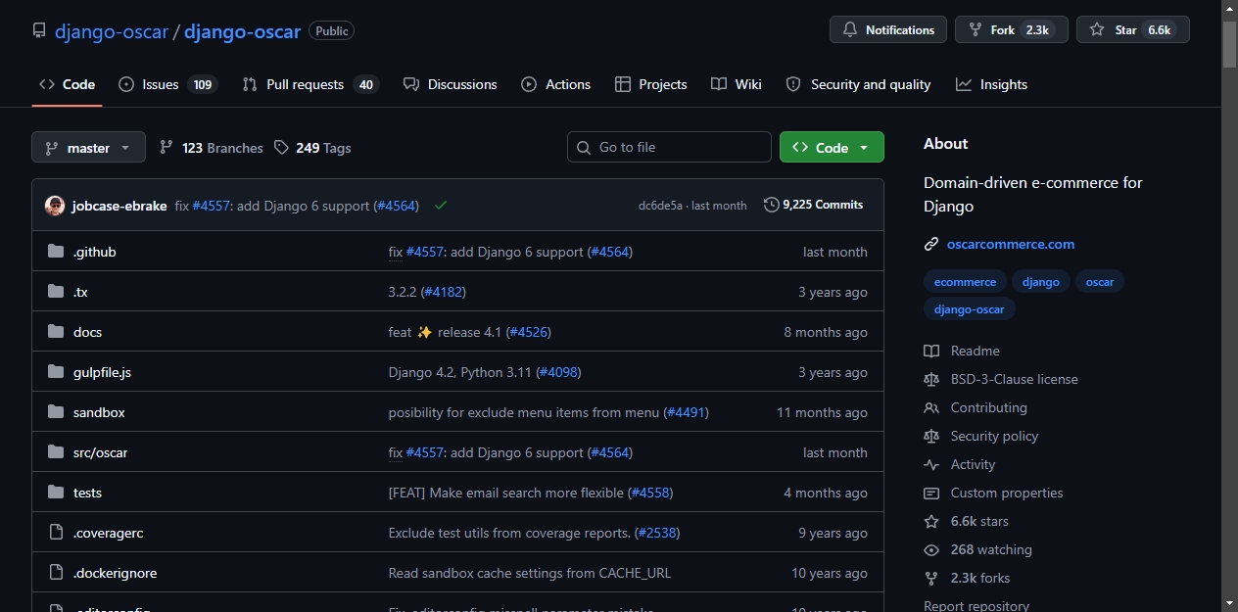Image resolution: width=1238 pixels, height=612 pixels.
Task: Click the repository icon beside django-oscar
Action: coord(39,30)
